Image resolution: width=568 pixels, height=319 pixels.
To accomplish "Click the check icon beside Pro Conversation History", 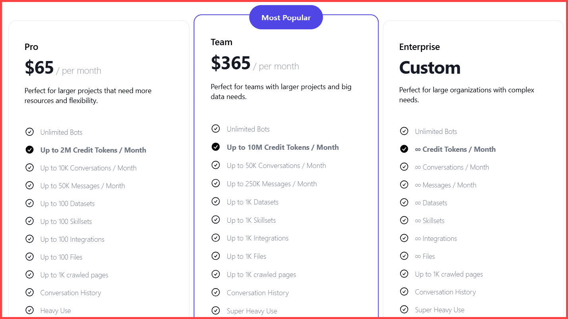I will [29, 292].
